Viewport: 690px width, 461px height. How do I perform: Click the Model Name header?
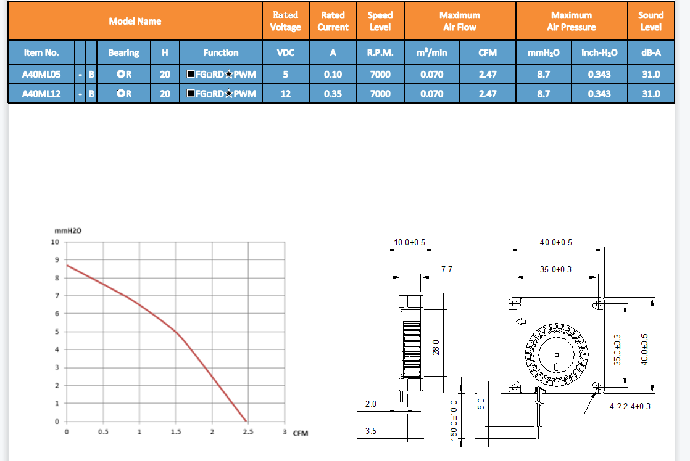point(135,21)
